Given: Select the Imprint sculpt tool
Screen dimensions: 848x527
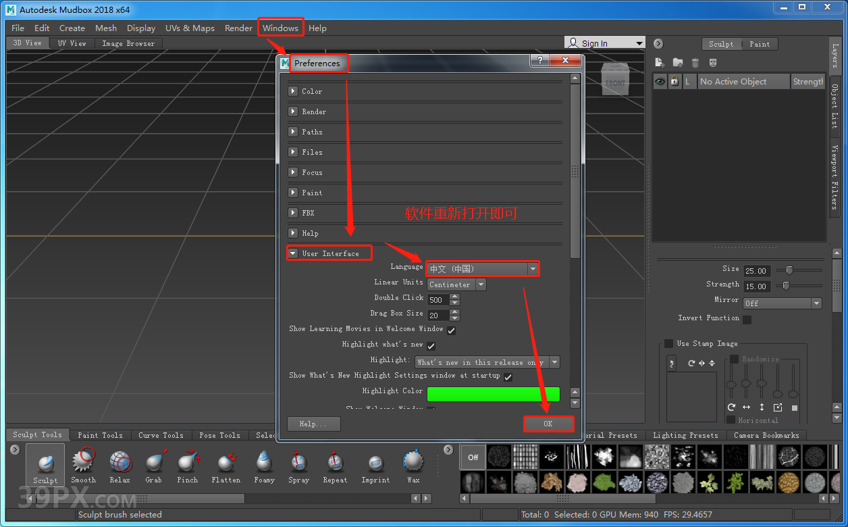Looking at the screenshot, I should [x=375, y=463].
